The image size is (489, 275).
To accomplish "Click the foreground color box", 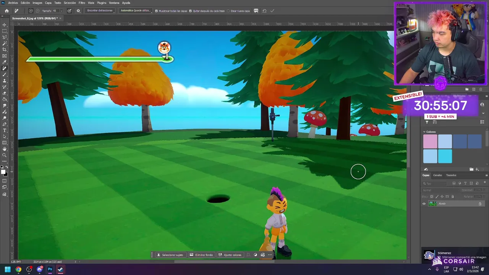I will click(3, 171).
